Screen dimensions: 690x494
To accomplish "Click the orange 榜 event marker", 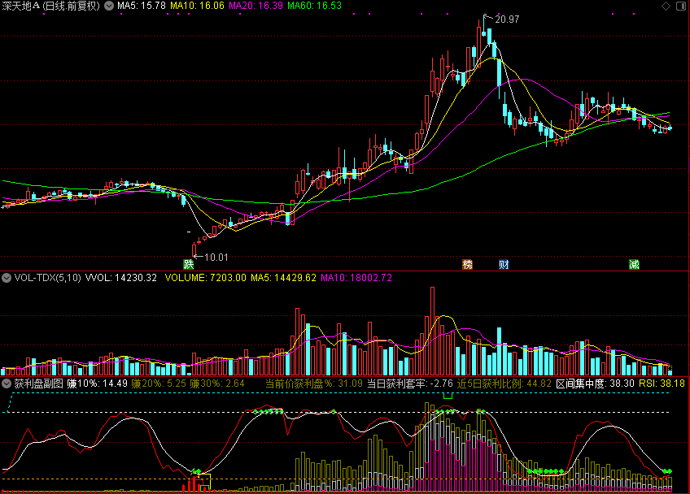I will tap(467, 264).
